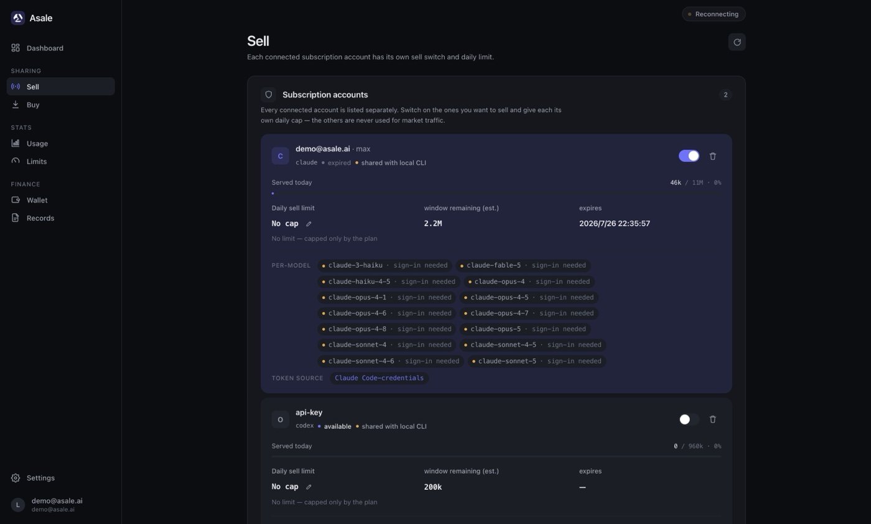Click the claude-opus-4-7 model chip
Image resolution: width=871 pixels, height=524 pixels.
pos(529,313)
